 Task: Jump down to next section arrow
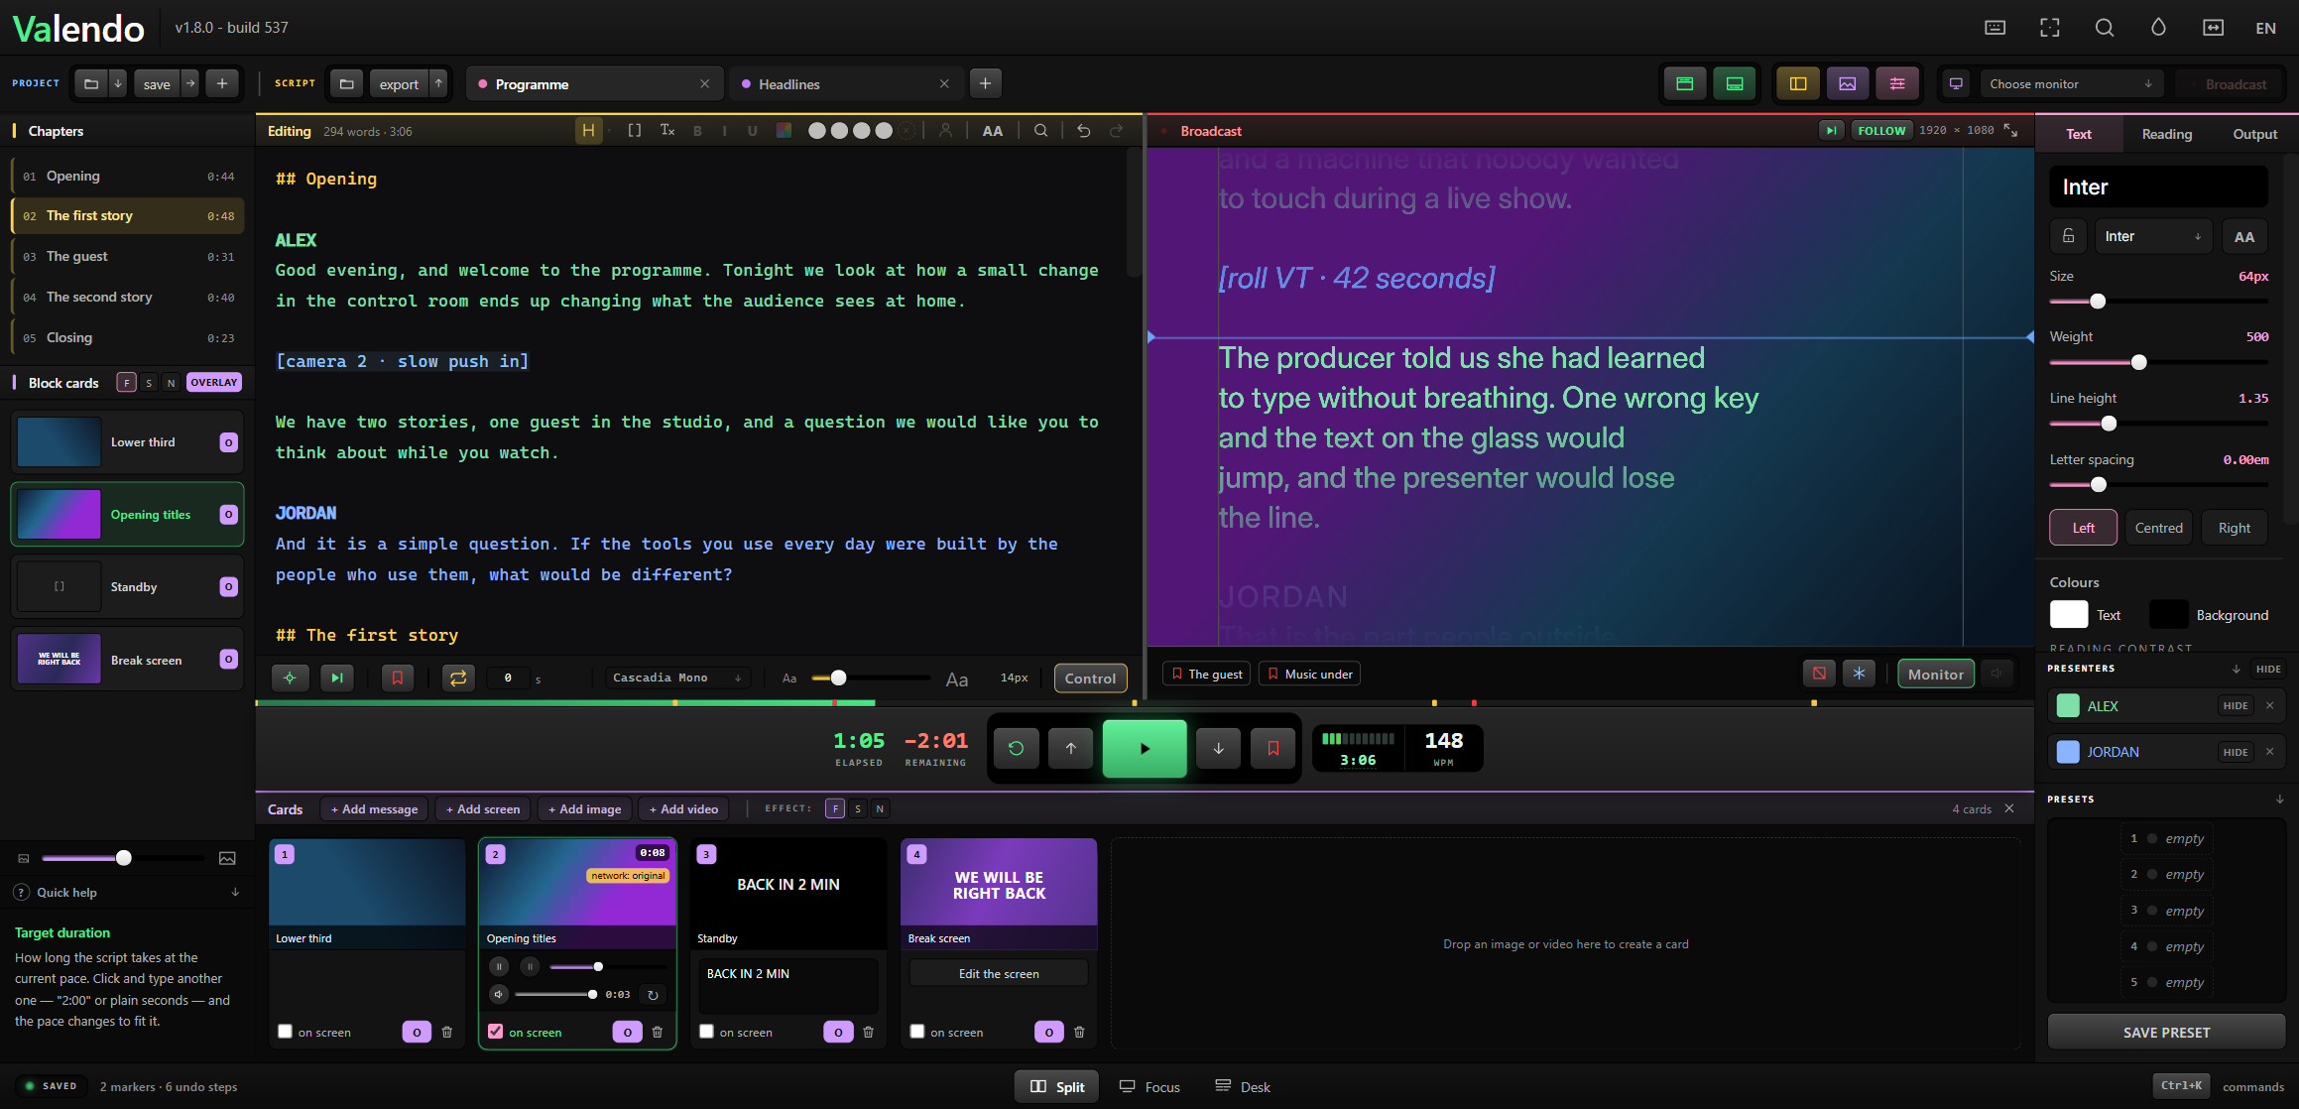click(1219, 749)
